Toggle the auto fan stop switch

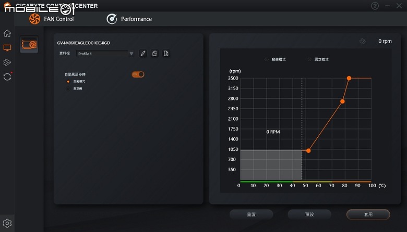138,74
